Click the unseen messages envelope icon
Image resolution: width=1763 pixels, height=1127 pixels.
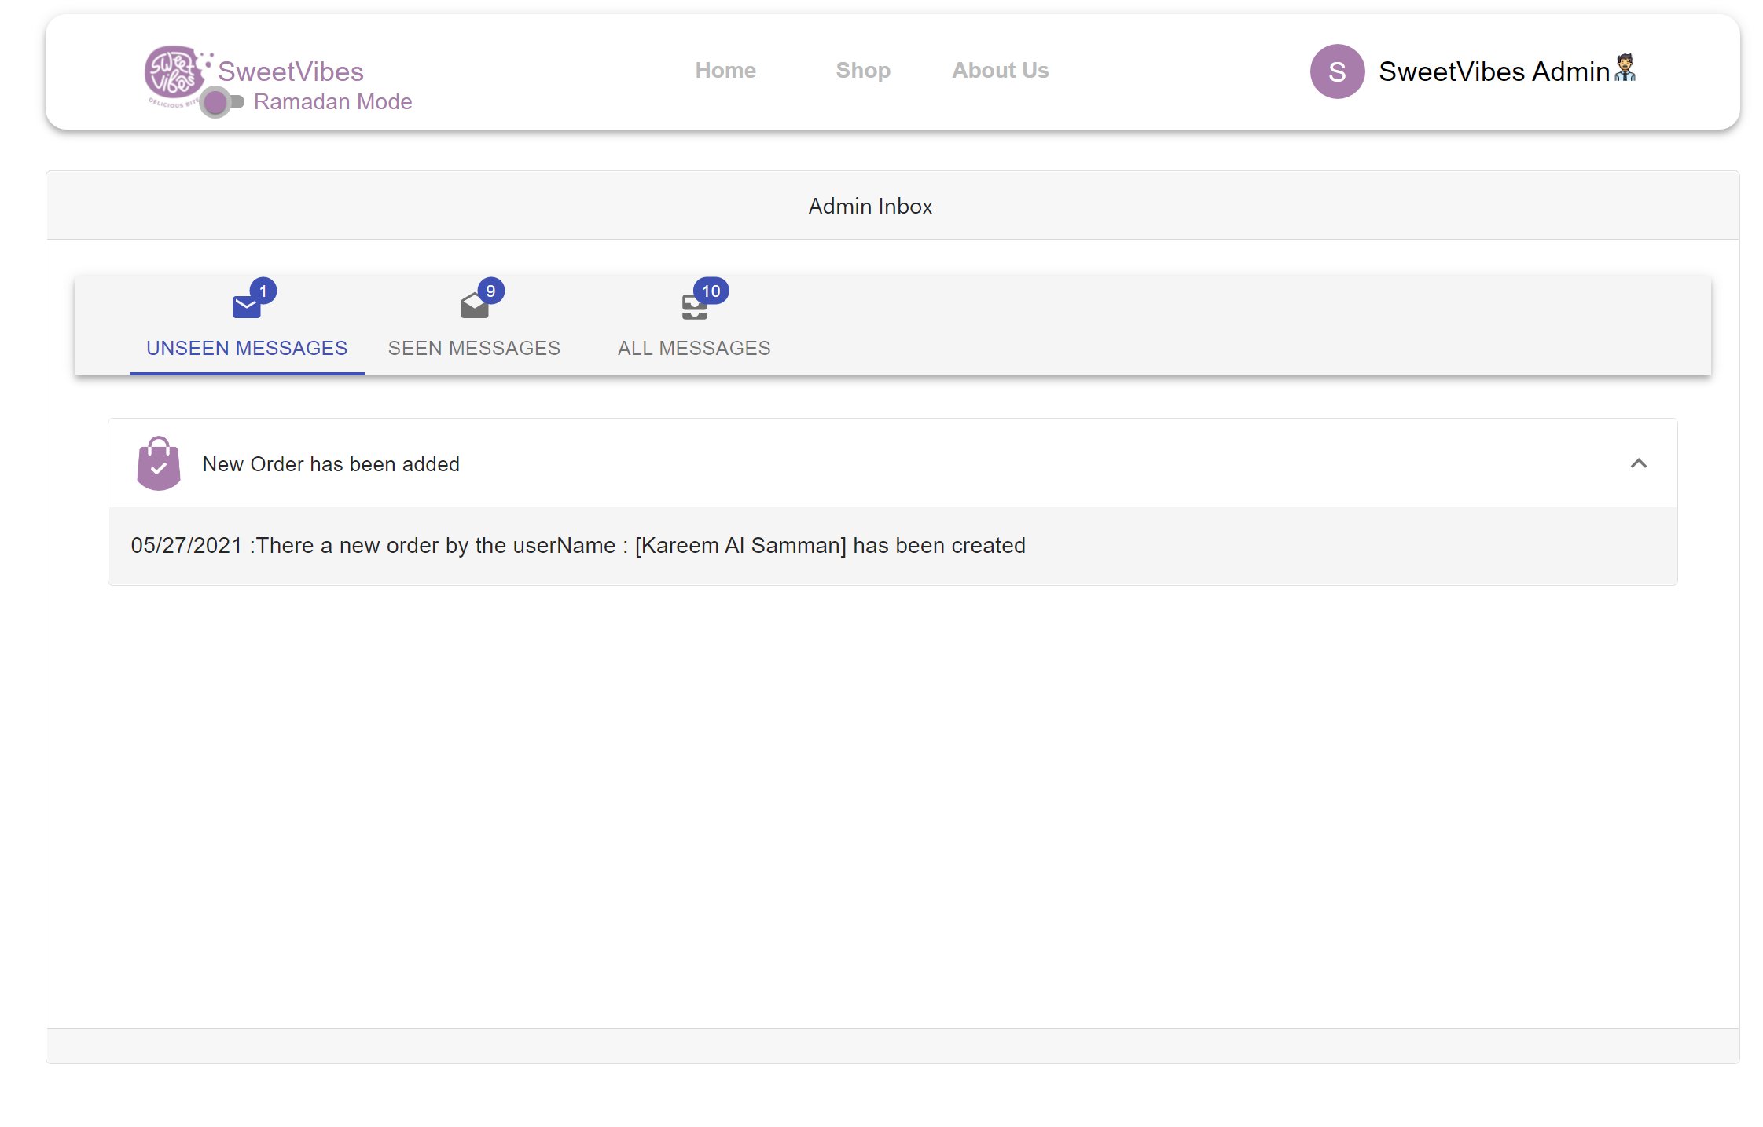(246, 304)
